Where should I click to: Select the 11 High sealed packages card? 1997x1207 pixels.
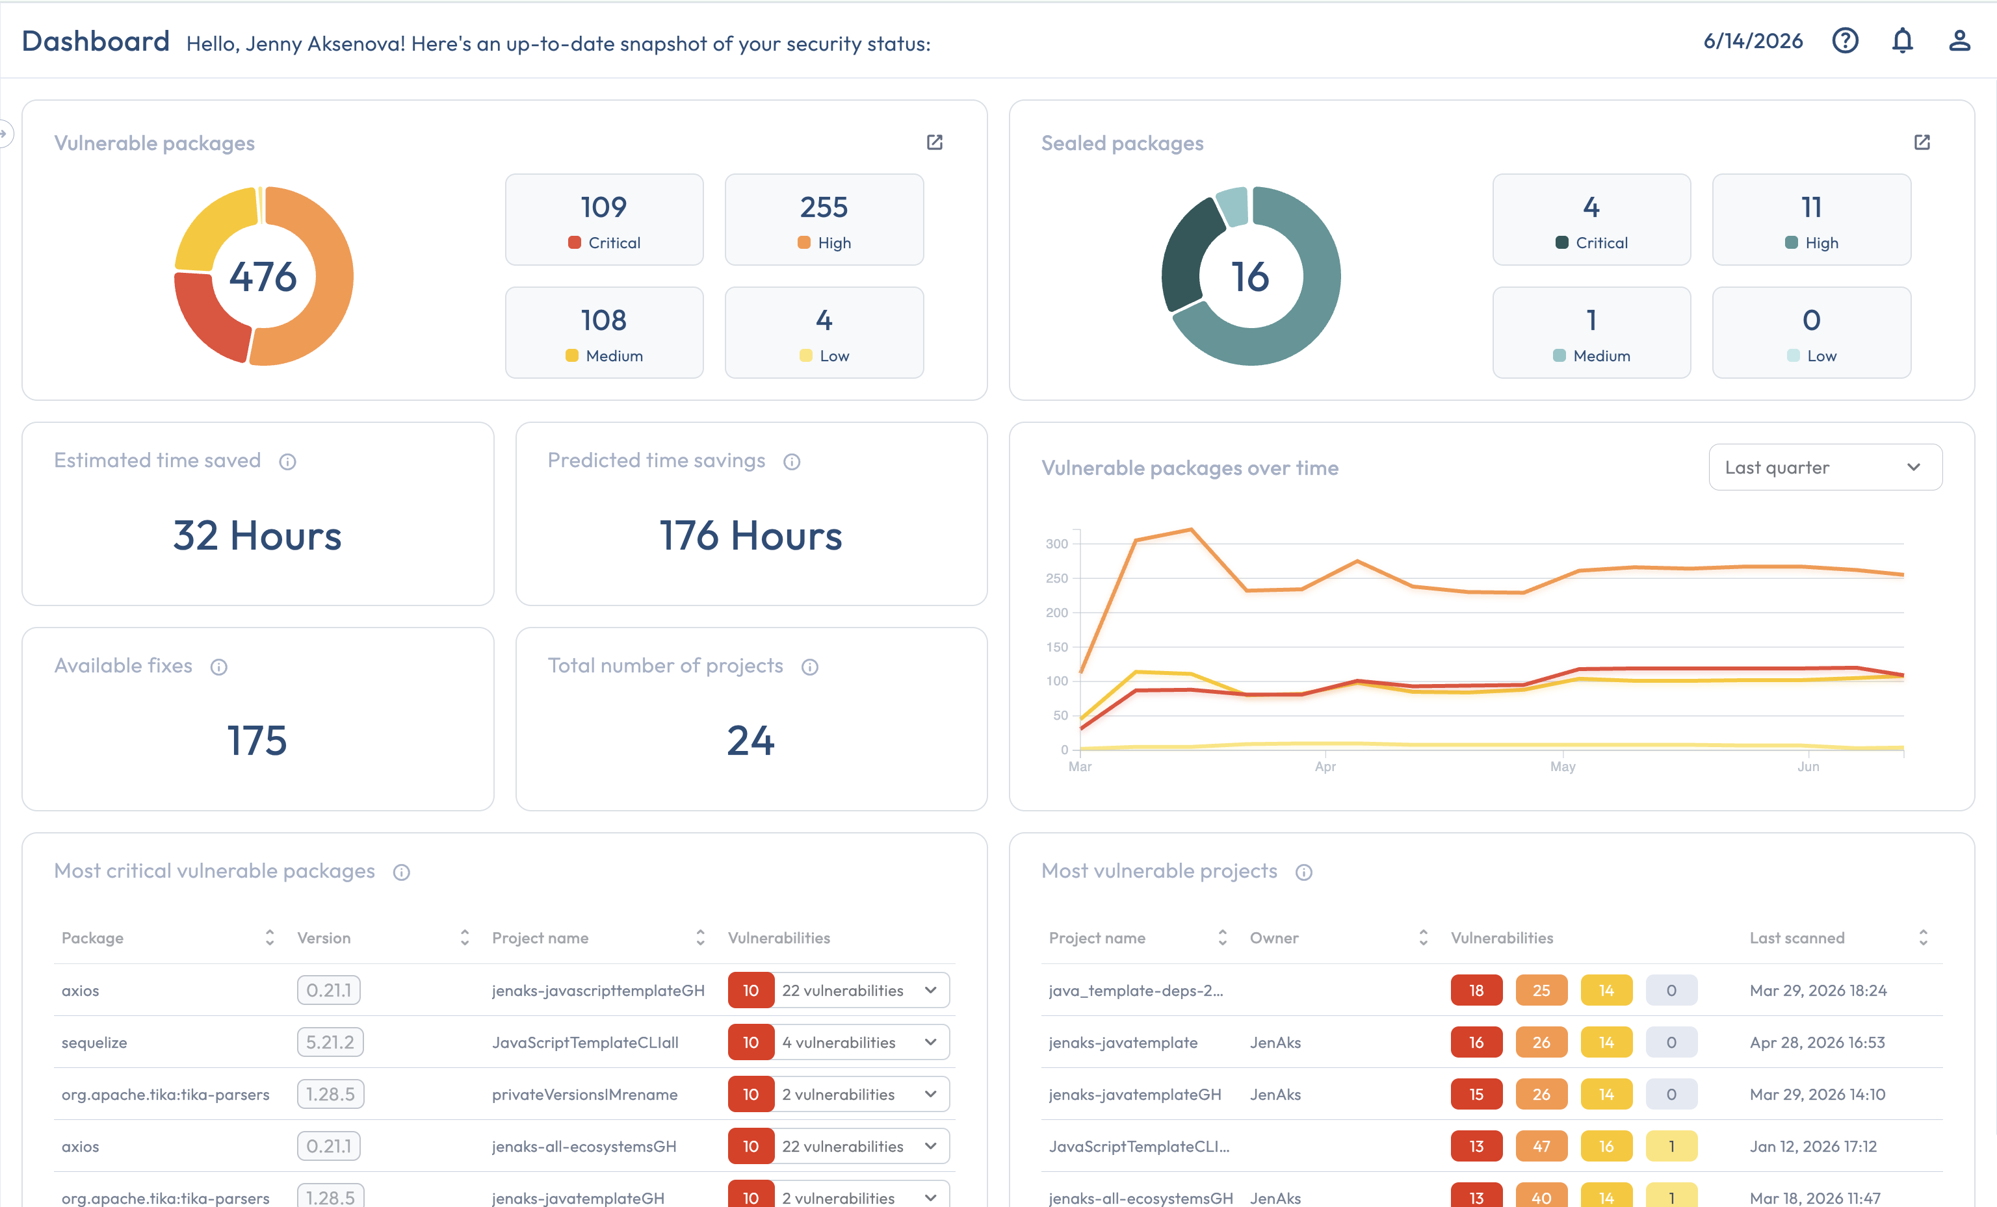tap(1811, 220)
